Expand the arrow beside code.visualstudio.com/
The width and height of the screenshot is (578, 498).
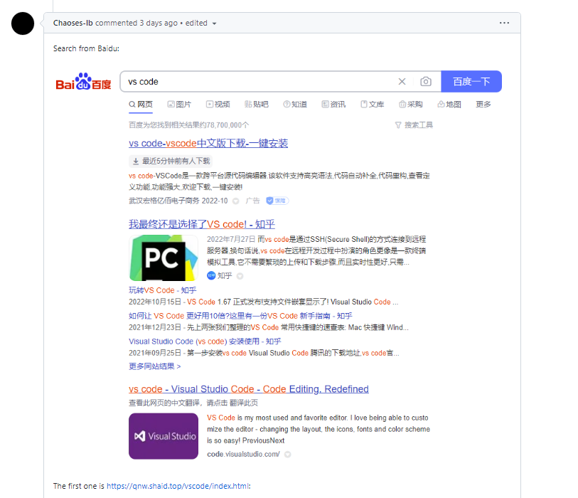288,455
